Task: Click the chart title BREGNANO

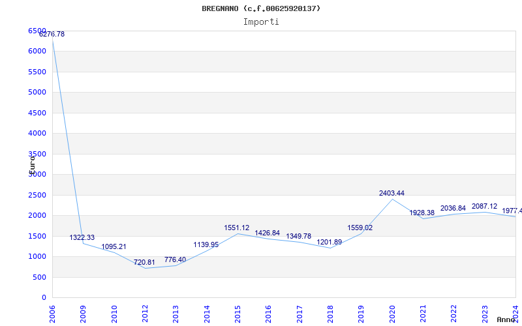Action: (261, 8)
